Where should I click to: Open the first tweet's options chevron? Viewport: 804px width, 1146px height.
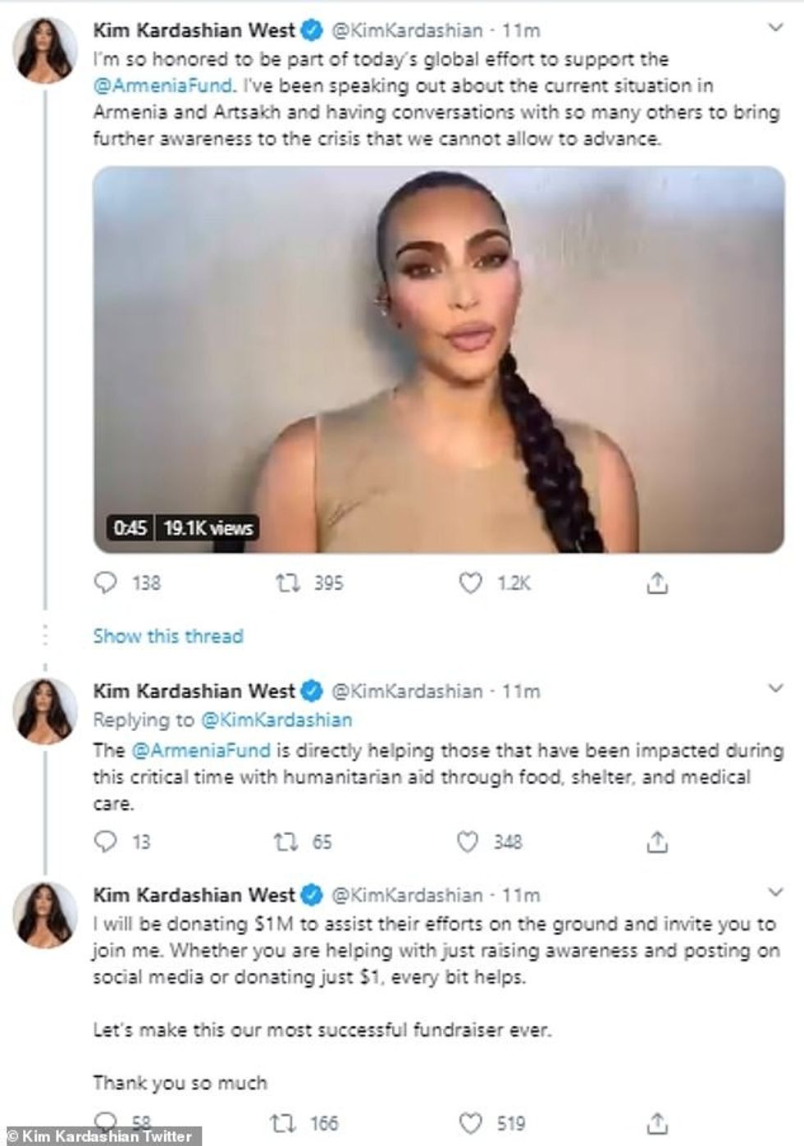click(774, 29)
